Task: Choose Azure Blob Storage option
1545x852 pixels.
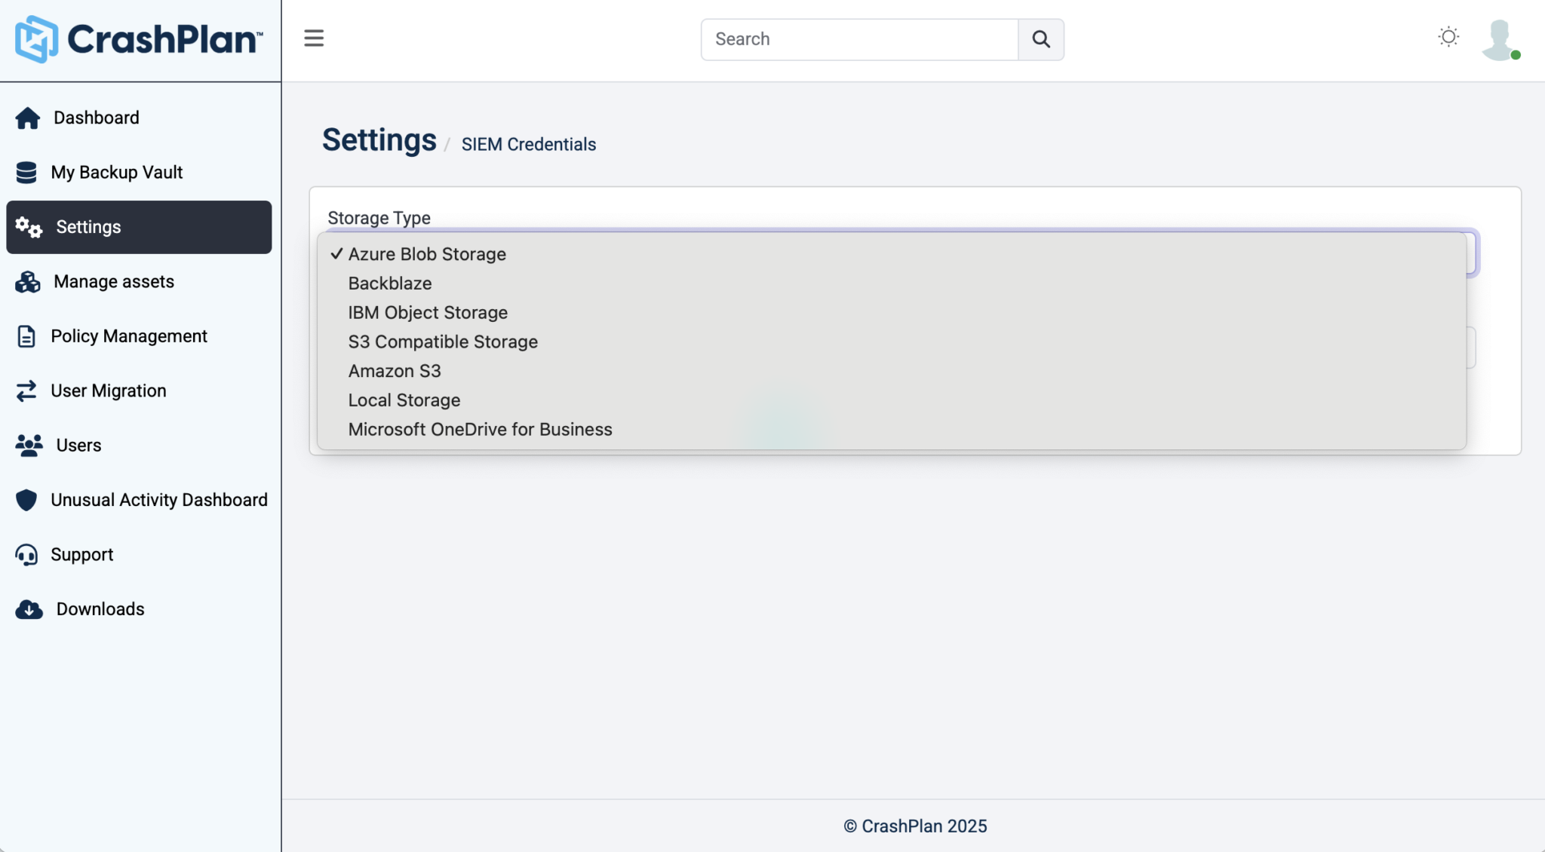Action: tap(892, 254)
